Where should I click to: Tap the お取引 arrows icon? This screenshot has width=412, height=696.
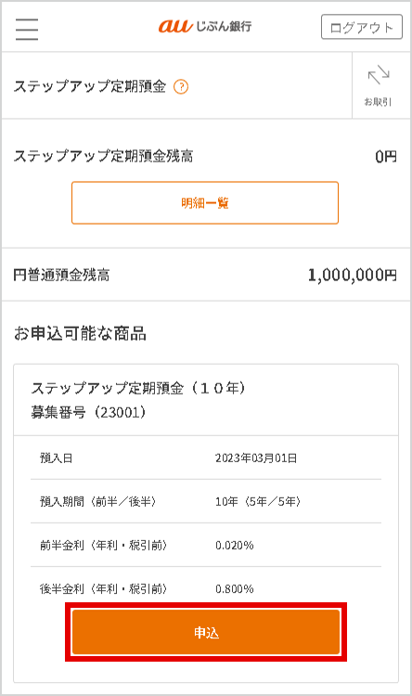point(379,75)
